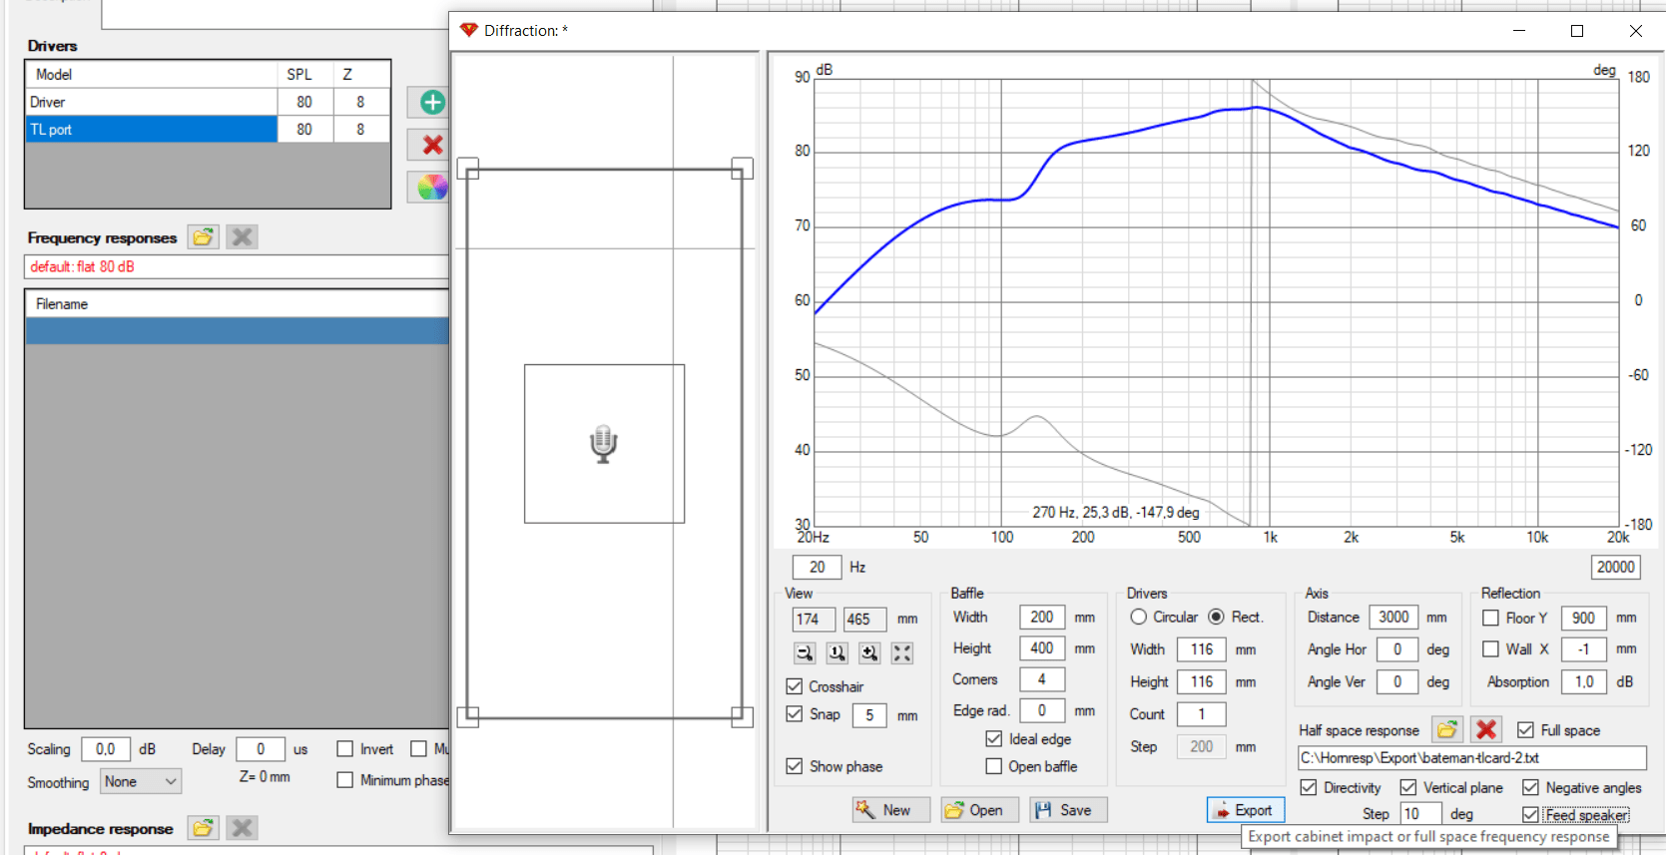1666x855 pixels.
Task: Click the Corners input field
Action: [x=1042, y=678]
